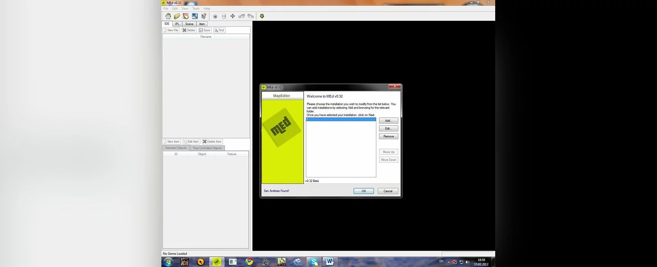Click the blue stacked-blocks taskbar icon
The height and width of the screenshot is (267, 657).
click(298, 262)
